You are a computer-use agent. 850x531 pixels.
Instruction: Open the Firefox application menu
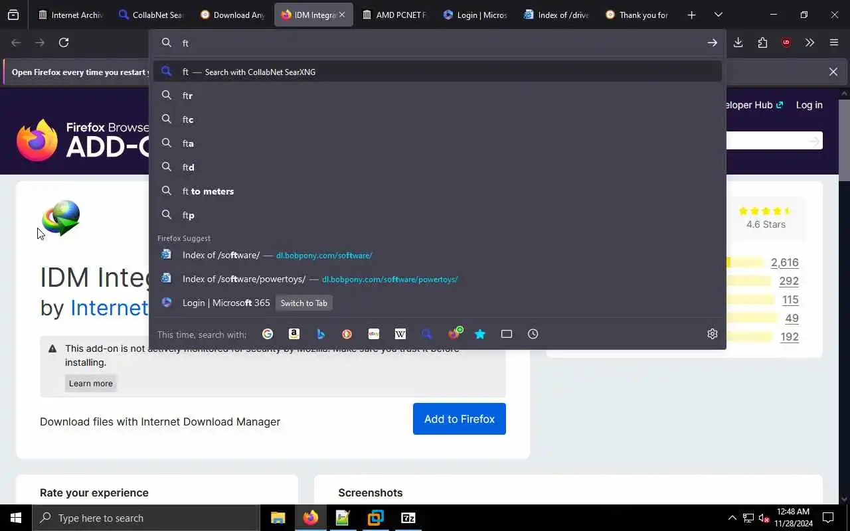click(834, 42)
